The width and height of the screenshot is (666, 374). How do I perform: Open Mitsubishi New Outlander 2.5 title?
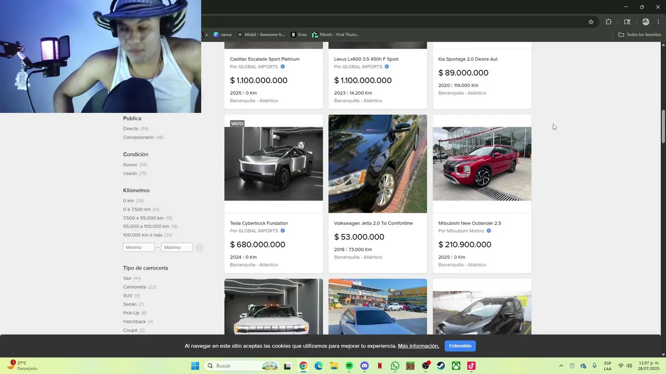pyautogui.click(x=470, y=223)
